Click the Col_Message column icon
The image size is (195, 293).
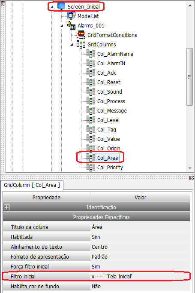[91, 111]
